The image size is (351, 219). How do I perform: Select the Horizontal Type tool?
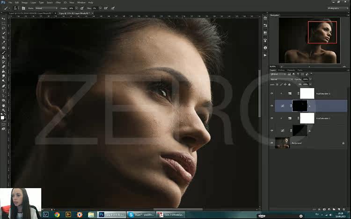click(3, 91)
